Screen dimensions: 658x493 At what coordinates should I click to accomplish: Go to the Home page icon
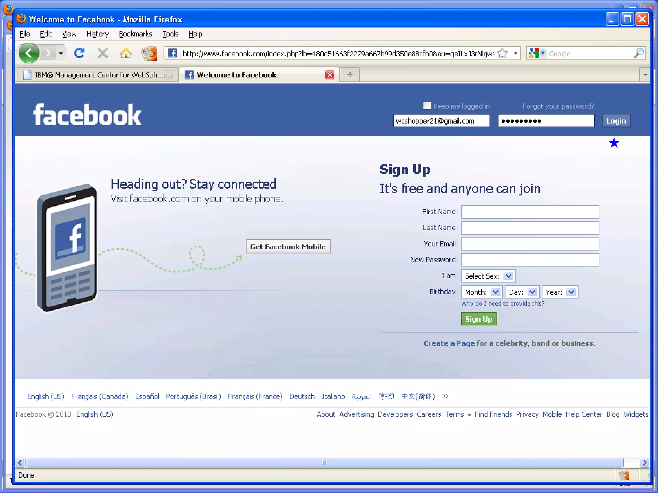pyautogui.click(x=126, y=53)
